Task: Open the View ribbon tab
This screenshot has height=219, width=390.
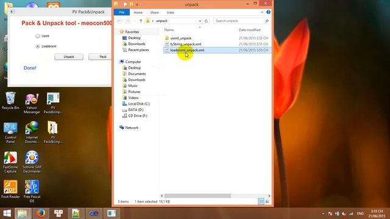Action: (x=171, y=12)
